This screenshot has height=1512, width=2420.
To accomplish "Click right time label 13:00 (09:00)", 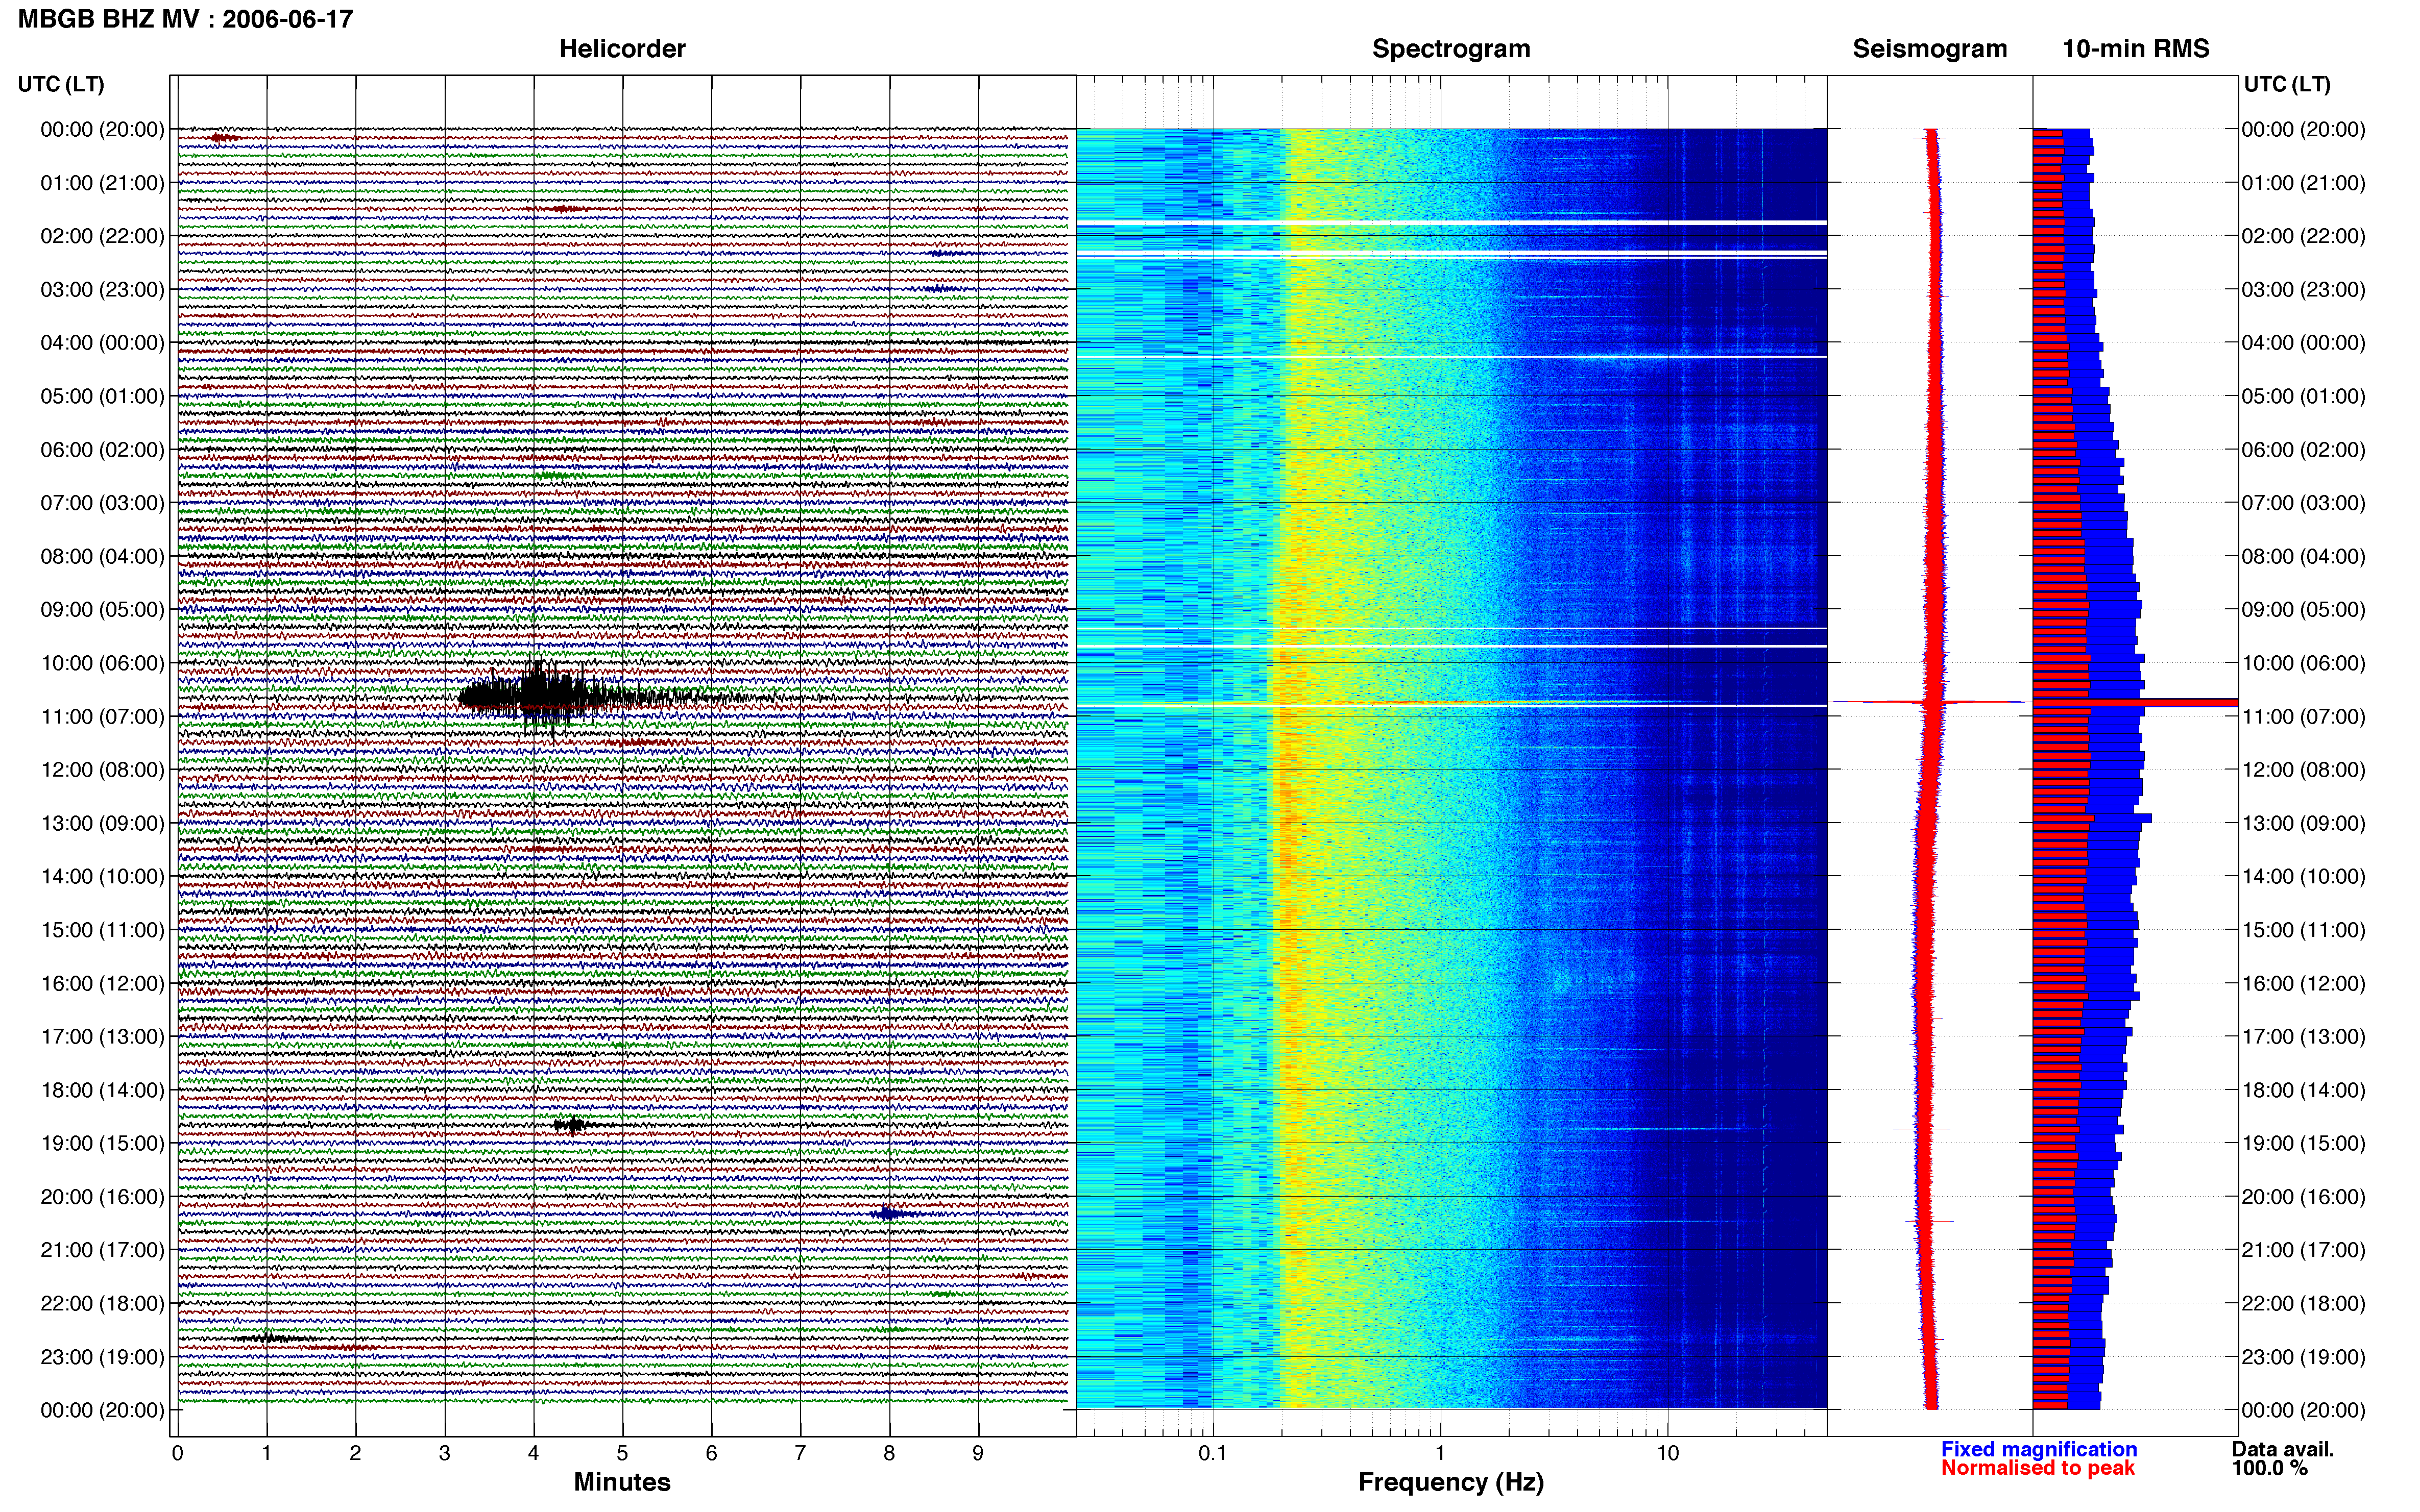I will click(x=2304, y=823).
